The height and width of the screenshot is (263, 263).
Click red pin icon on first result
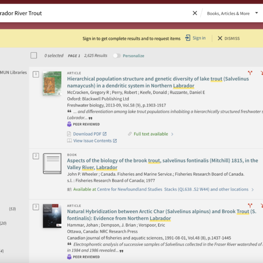click(x=250, y=73)
